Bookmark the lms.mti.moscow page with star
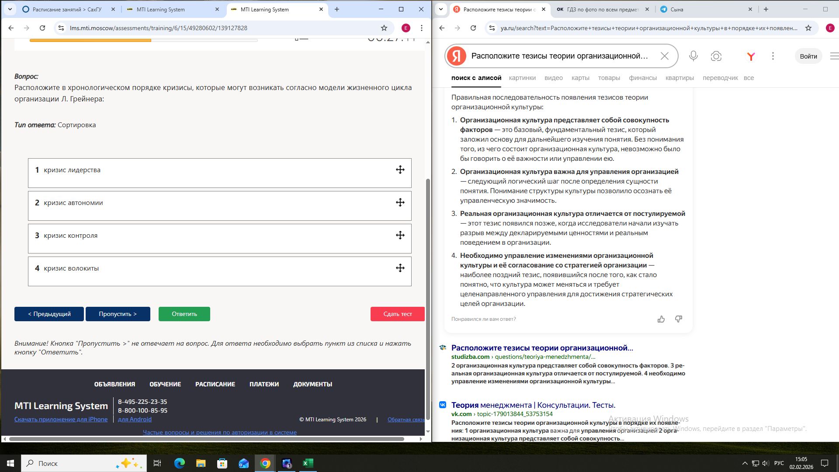Screen dimensions: 839x472 [x=384, y=28]
